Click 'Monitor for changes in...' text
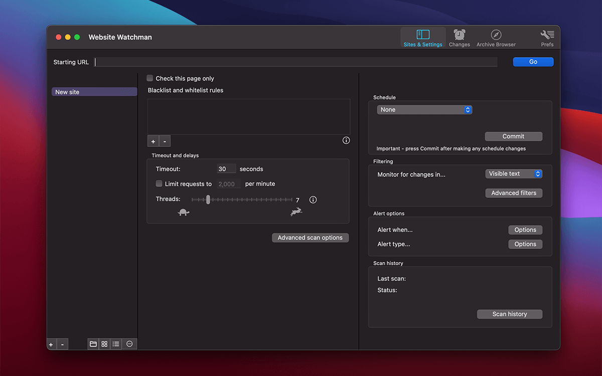This screenshot has height=376, width=602. click(x=411, y=174)
